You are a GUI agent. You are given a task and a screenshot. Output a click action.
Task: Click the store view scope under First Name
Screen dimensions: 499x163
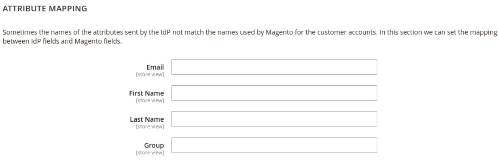point(150,100)
